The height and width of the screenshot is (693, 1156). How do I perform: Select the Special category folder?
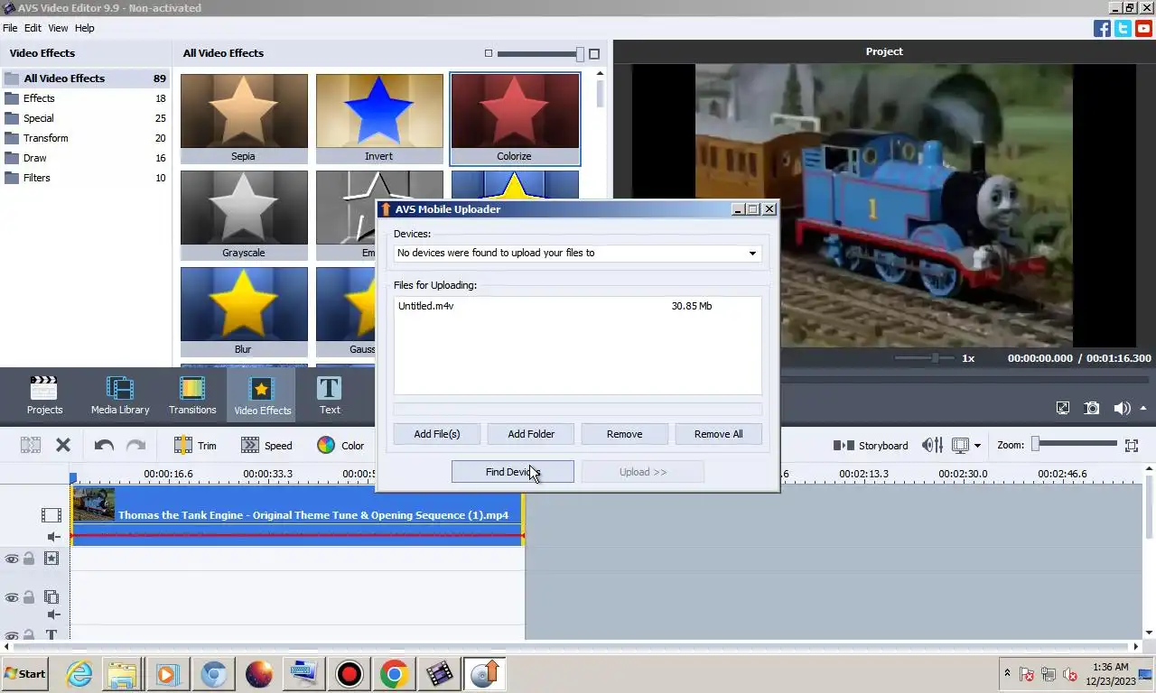pyautogui.click(x=85, y=118)
